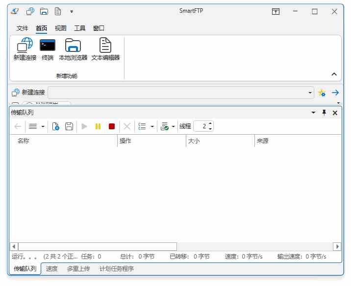Open the 终端 terminal tool
351x286 pixels.
(x=48, y=46)
